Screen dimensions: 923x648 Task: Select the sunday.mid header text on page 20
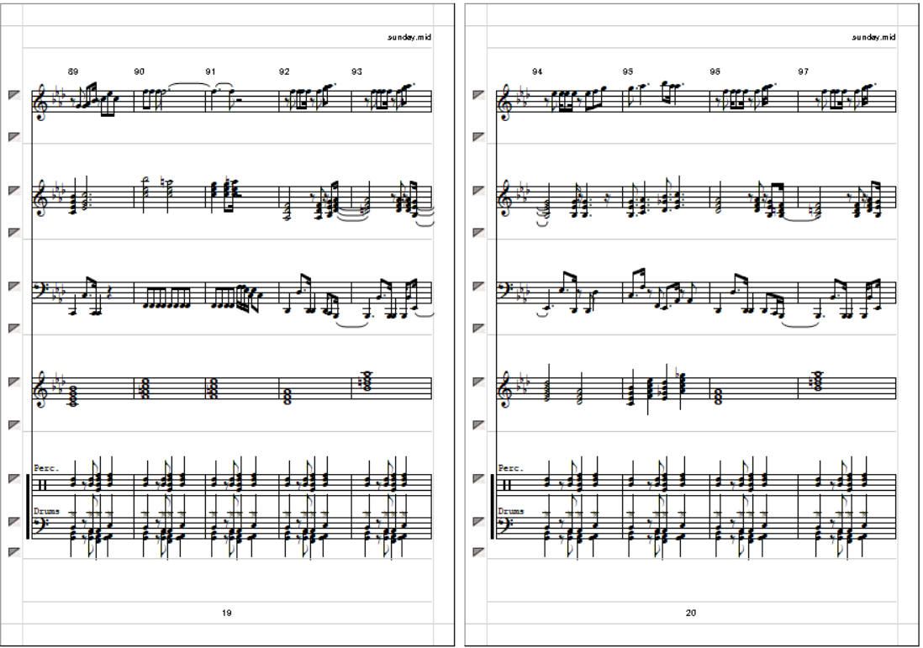tap(873, 37)
